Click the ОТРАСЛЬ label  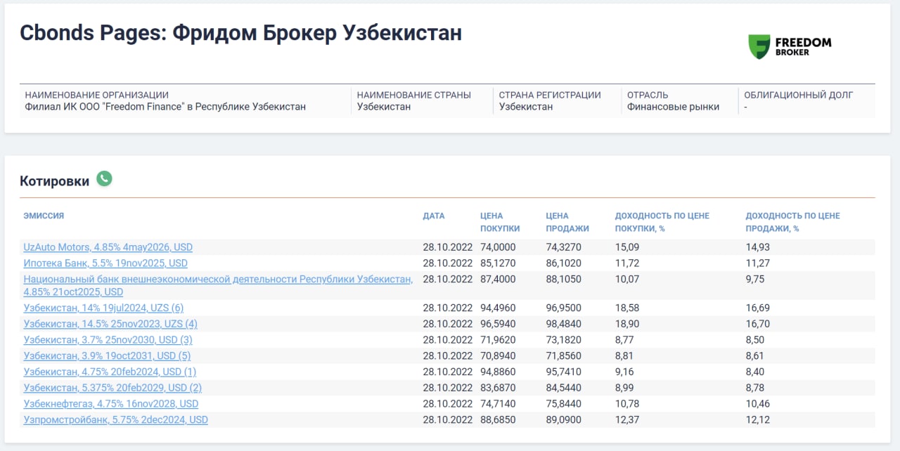coord(648,95)
